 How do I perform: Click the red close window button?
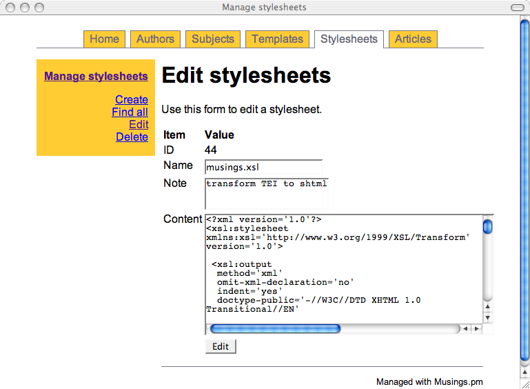click(x=10, y=8)
